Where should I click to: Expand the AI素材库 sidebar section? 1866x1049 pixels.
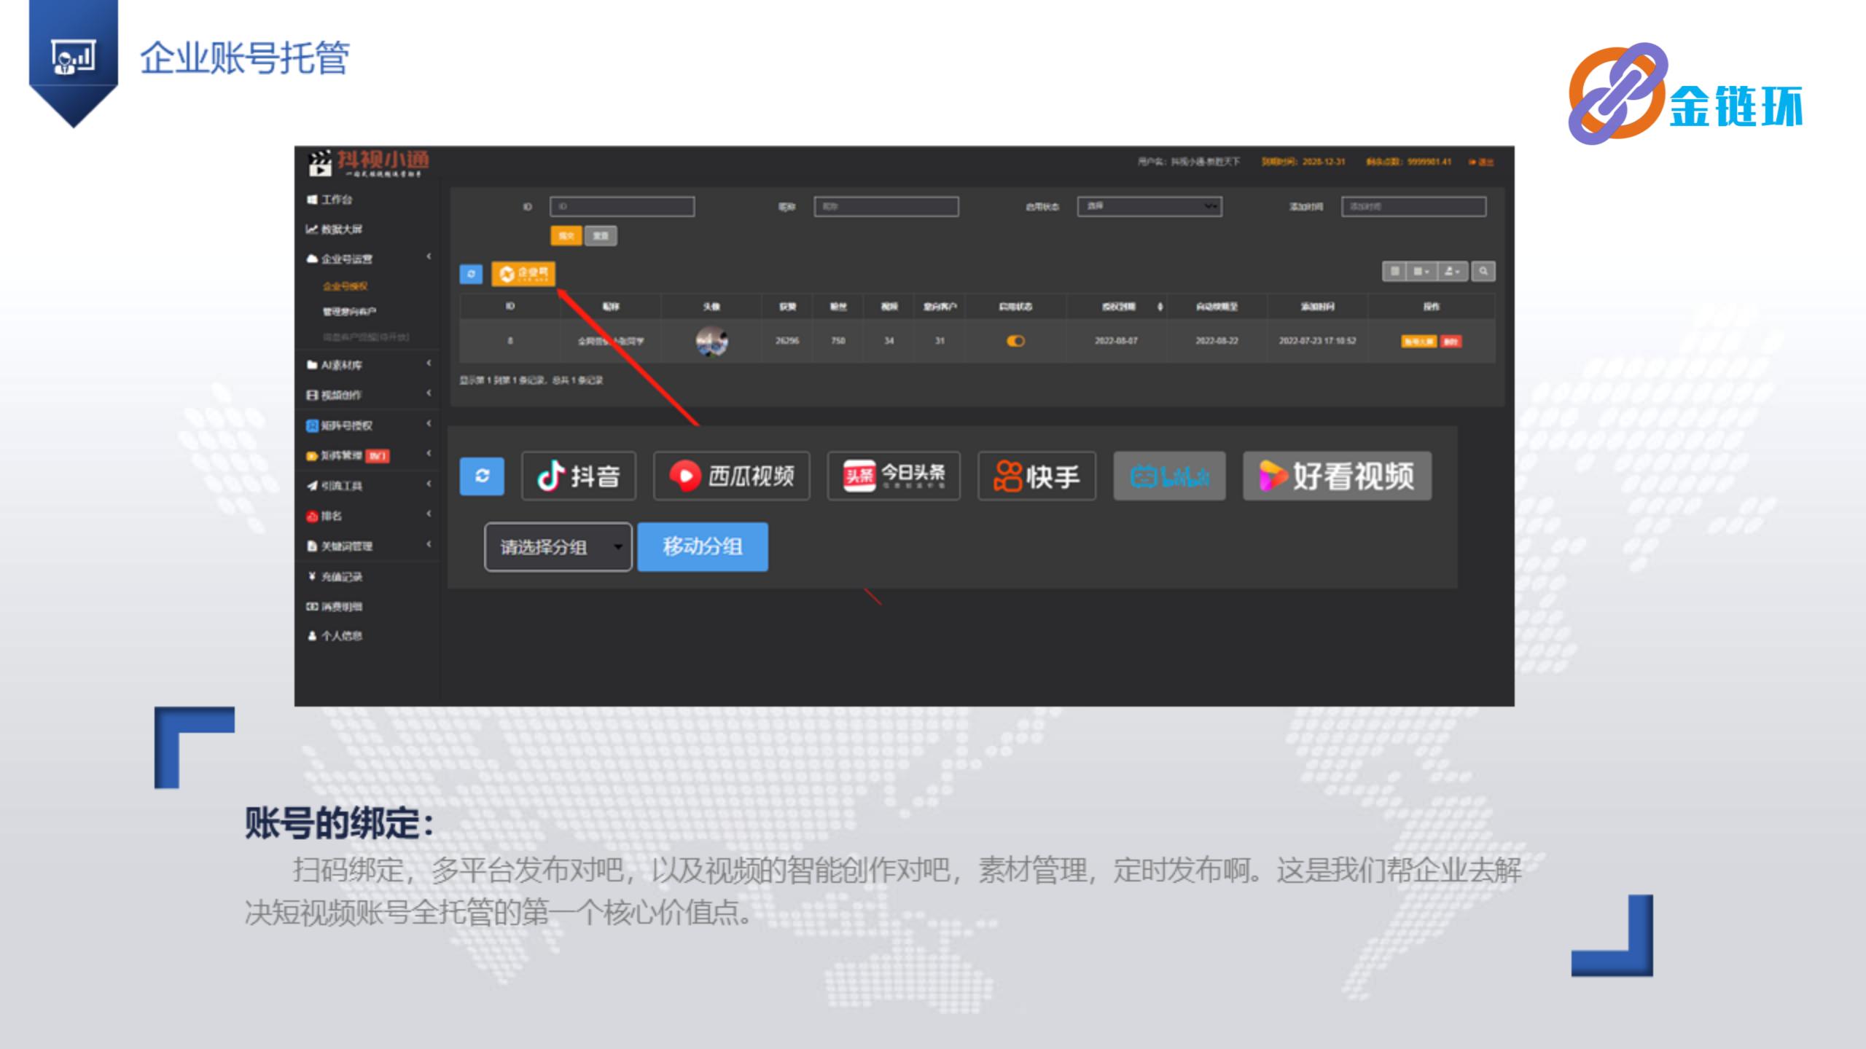369,364
